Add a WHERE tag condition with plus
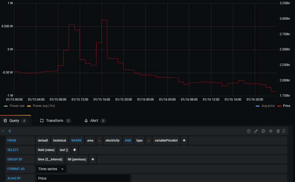The image size is (295, 182). click(184, 140)
